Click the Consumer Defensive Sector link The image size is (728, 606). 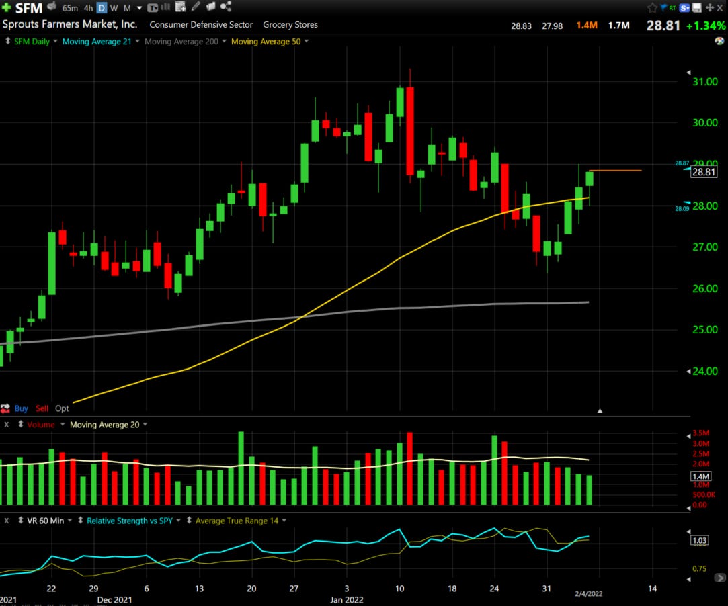pos(201,25)
